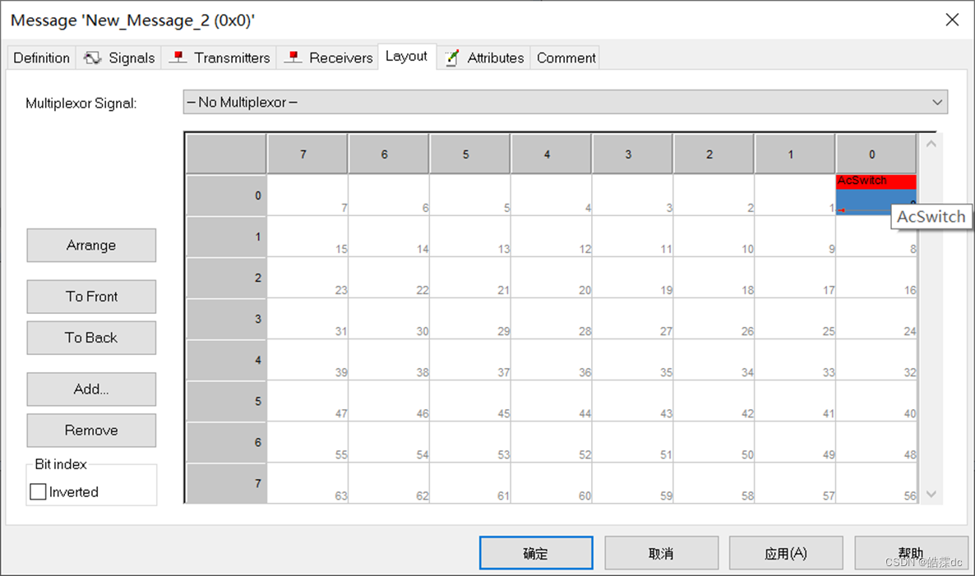This screenshot has height=576, width=975.
Task: Click the Attributes green checkmark icon
Action: (451, 58)
